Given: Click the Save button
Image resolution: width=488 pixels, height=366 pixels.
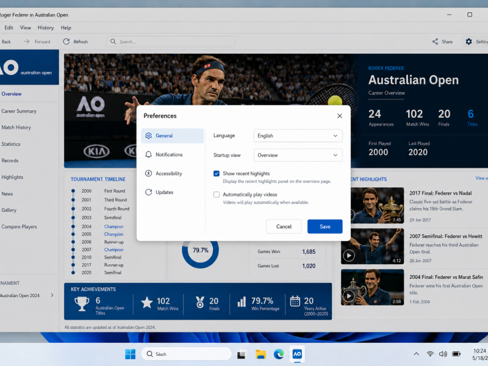Looking at the screenshot, I should pyautogui.click(x=325, y=226).
